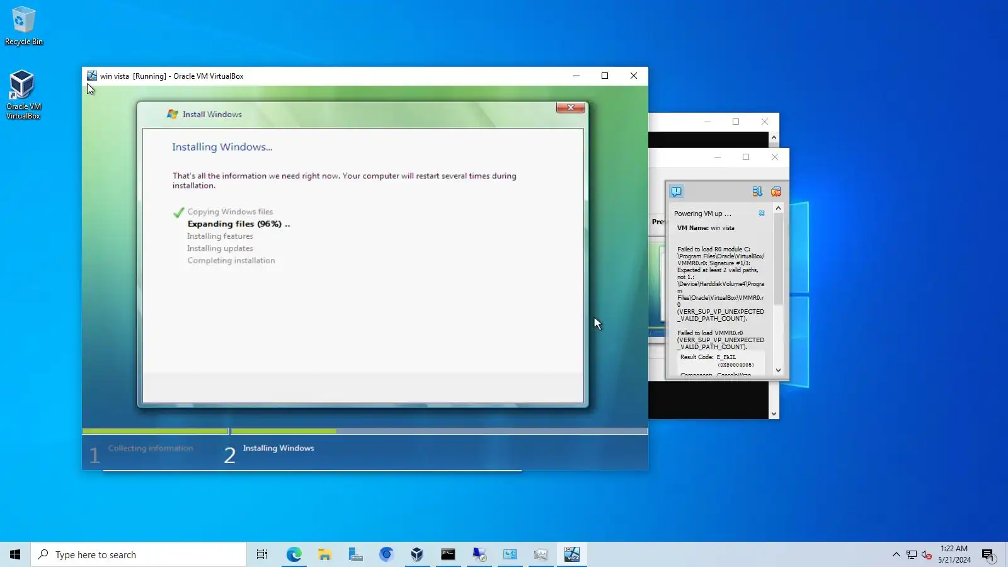Click the win vista VM window title icon

(92, 76)
